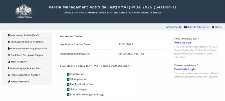Click the Important Dates heading

click(71, 36)
